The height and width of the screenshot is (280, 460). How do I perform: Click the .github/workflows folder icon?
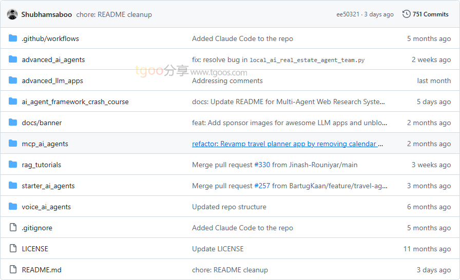[13, 38]
